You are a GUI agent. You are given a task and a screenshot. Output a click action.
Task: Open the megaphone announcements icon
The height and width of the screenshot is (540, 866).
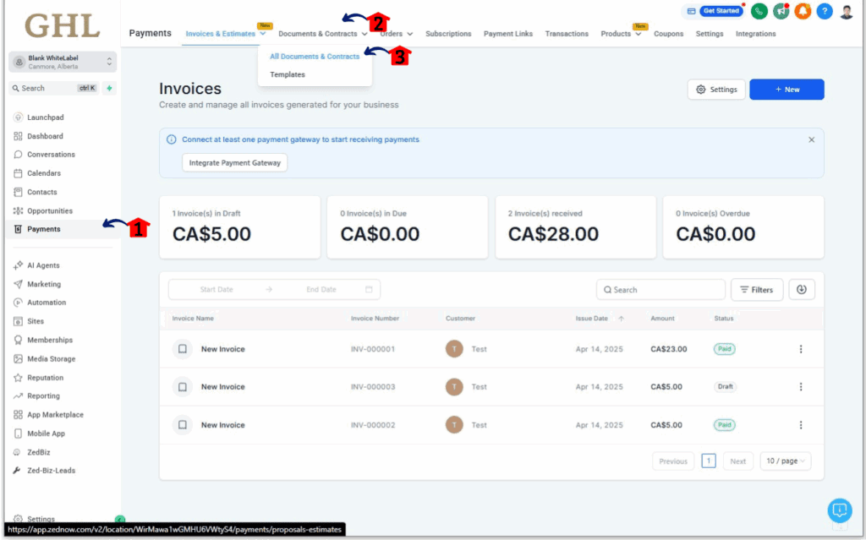point(781,11)
